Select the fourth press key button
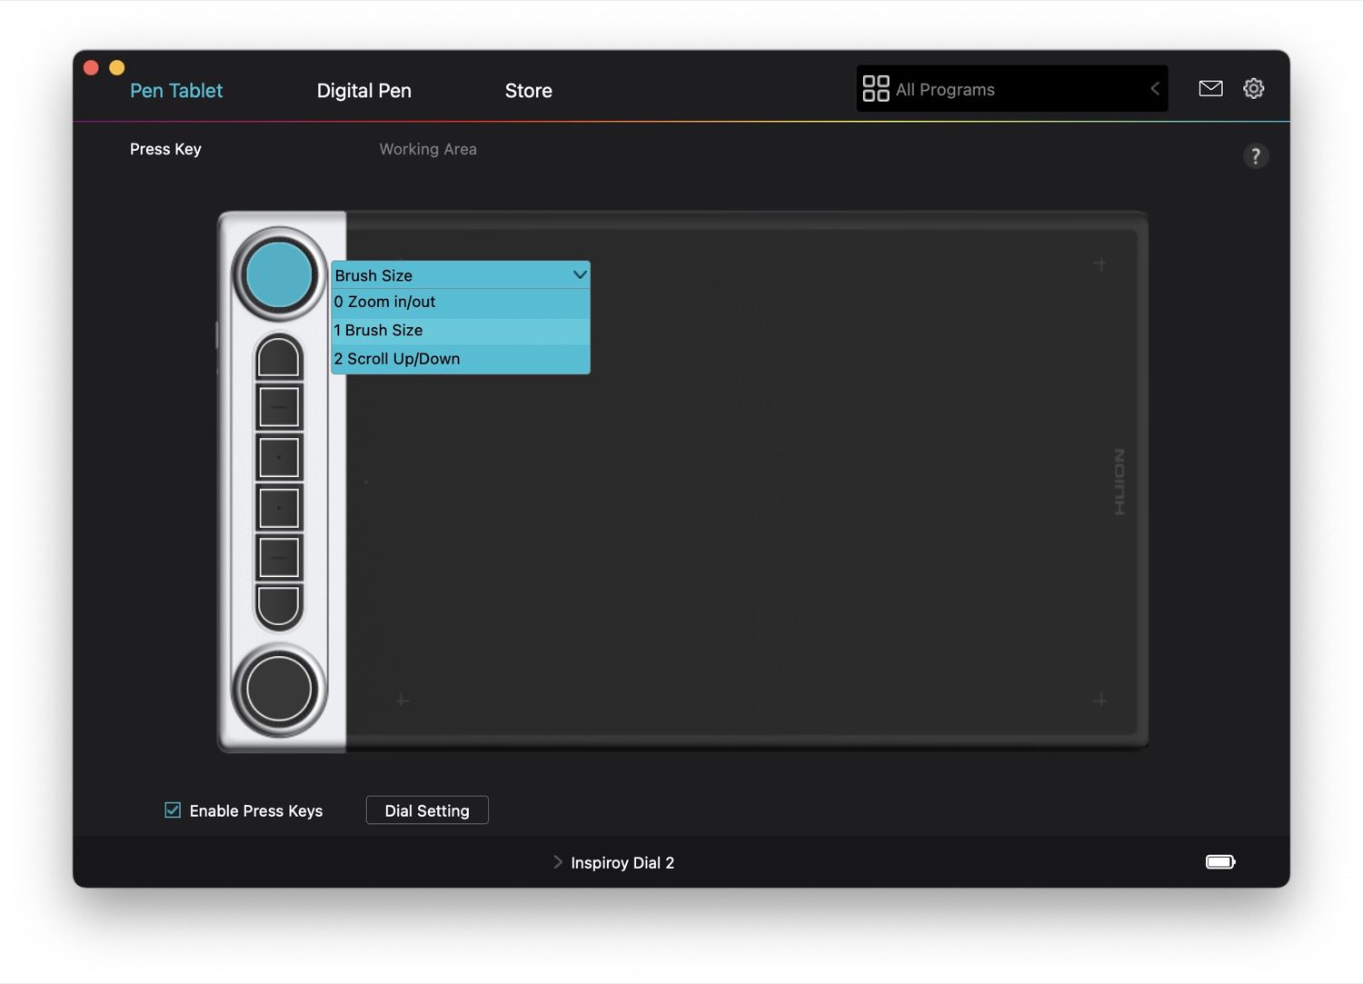This screenshot has width=1363, height=984. click(279, 508)
